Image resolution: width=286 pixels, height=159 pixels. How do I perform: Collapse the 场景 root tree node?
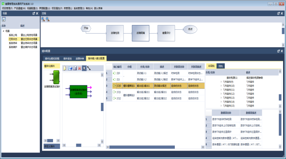coord(3,31)
